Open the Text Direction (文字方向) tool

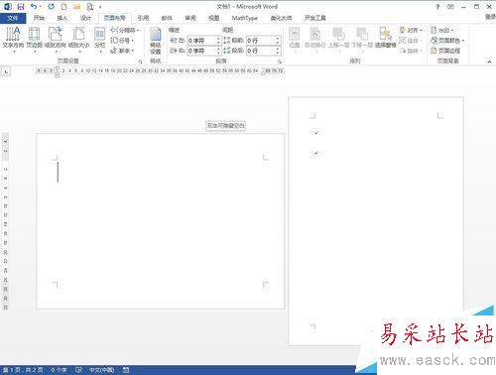click(13, 39)
